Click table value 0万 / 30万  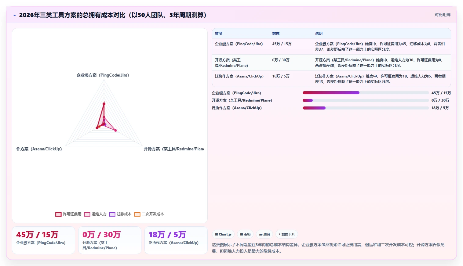coord(281,60)
